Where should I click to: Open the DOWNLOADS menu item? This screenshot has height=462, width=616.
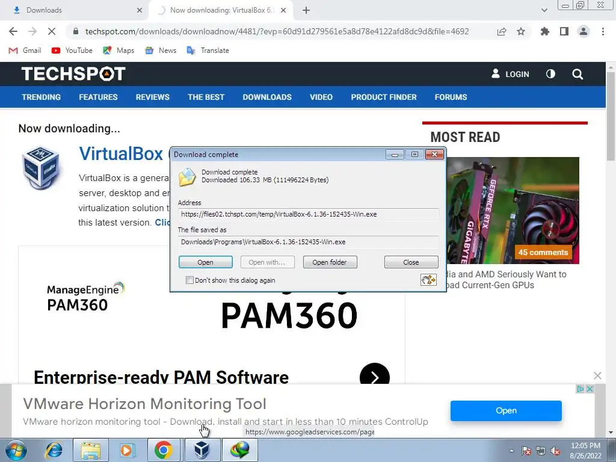click(x=267, y=97)
